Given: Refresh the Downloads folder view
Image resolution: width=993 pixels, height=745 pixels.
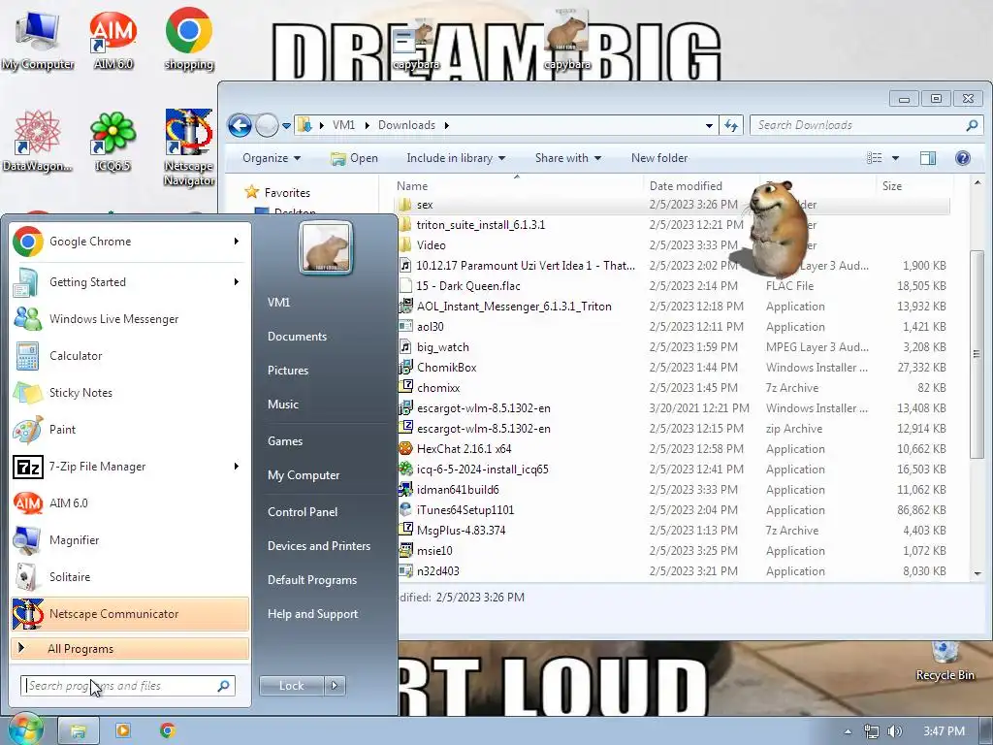Looking at the screenshot, I should click(x=731, y=125).
